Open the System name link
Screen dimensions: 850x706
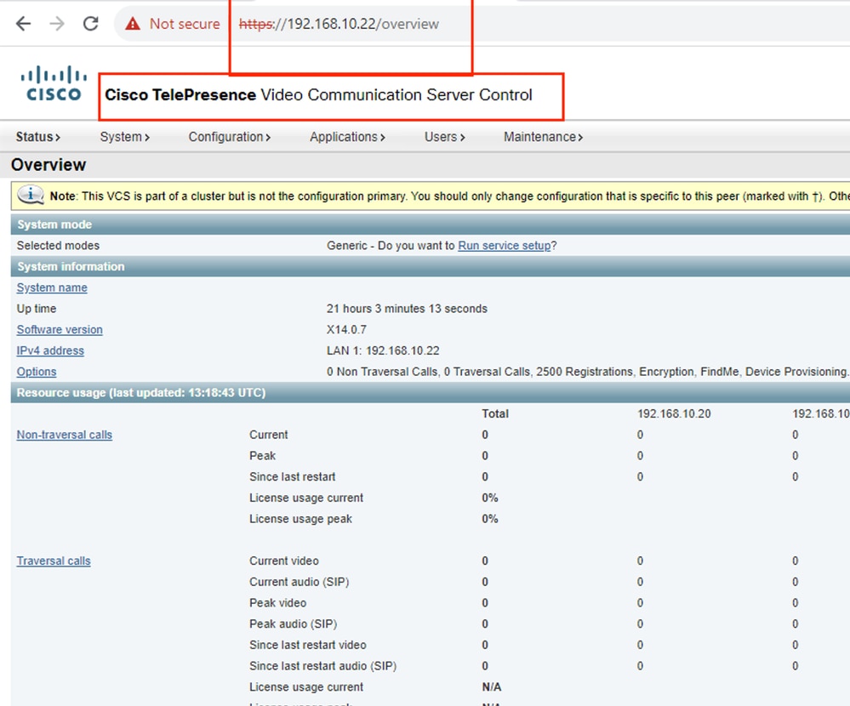[x=52, y=288]
